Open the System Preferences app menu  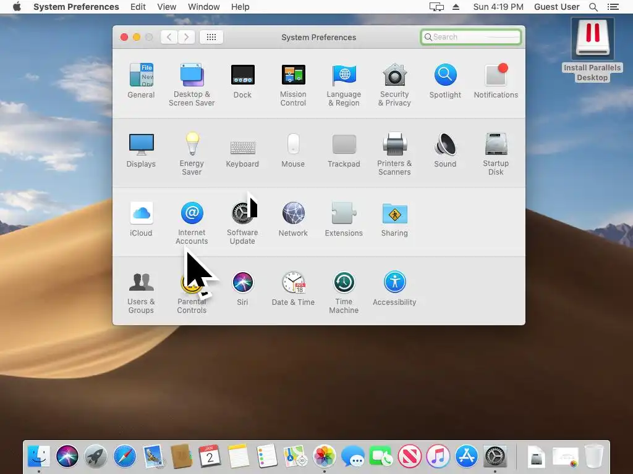(x=76, y=7)
